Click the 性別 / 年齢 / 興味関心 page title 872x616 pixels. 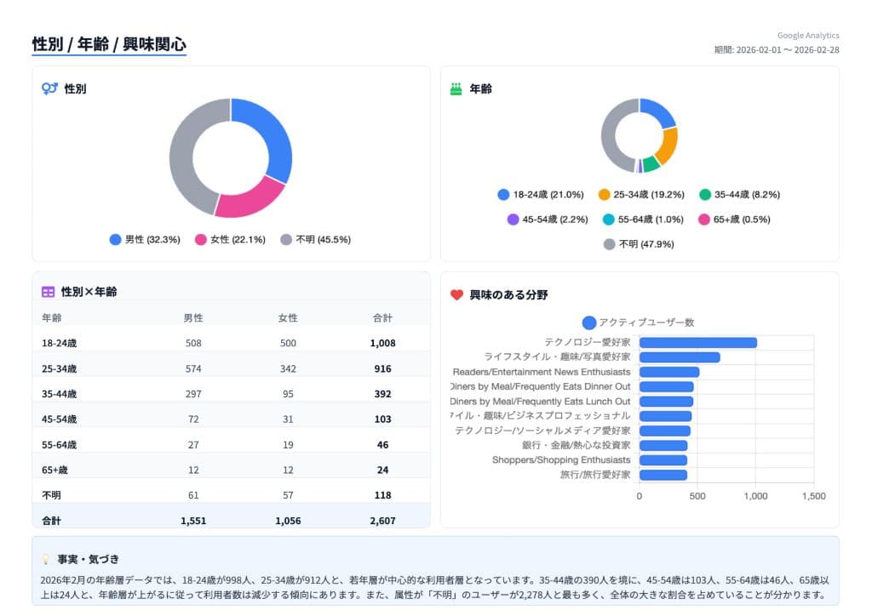(x=109, y=44)
